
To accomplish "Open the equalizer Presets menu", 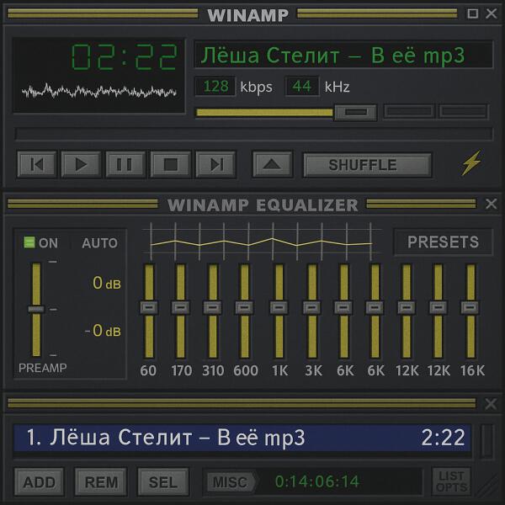I will point(443,242).
